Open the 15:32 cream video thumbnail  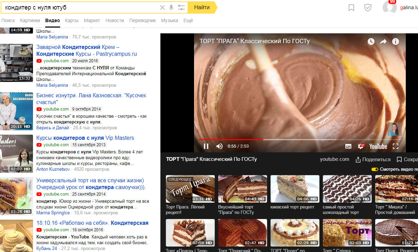point(16,63)
